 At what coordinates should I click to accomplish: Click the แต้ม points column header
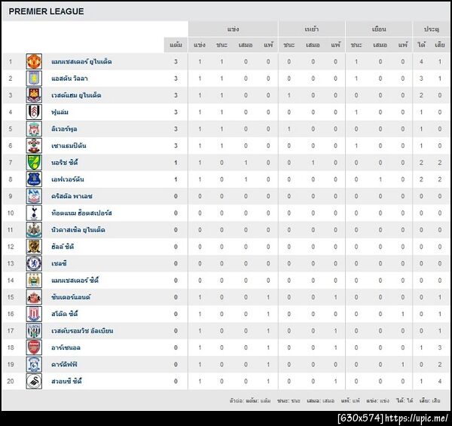tap(176, 44)
